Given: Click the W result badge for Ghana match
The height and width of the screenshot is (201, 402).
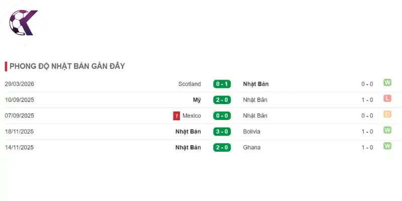Looking at the screenshot, I should pyautogui.click(x=387, y=146).
